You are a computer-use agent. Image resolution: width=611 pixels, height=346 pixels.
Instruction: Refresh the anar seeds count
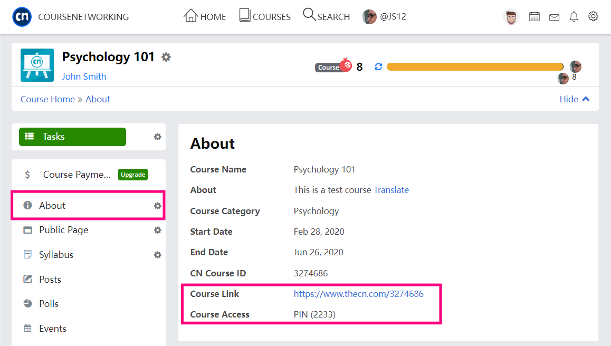[x=378, y=66]
